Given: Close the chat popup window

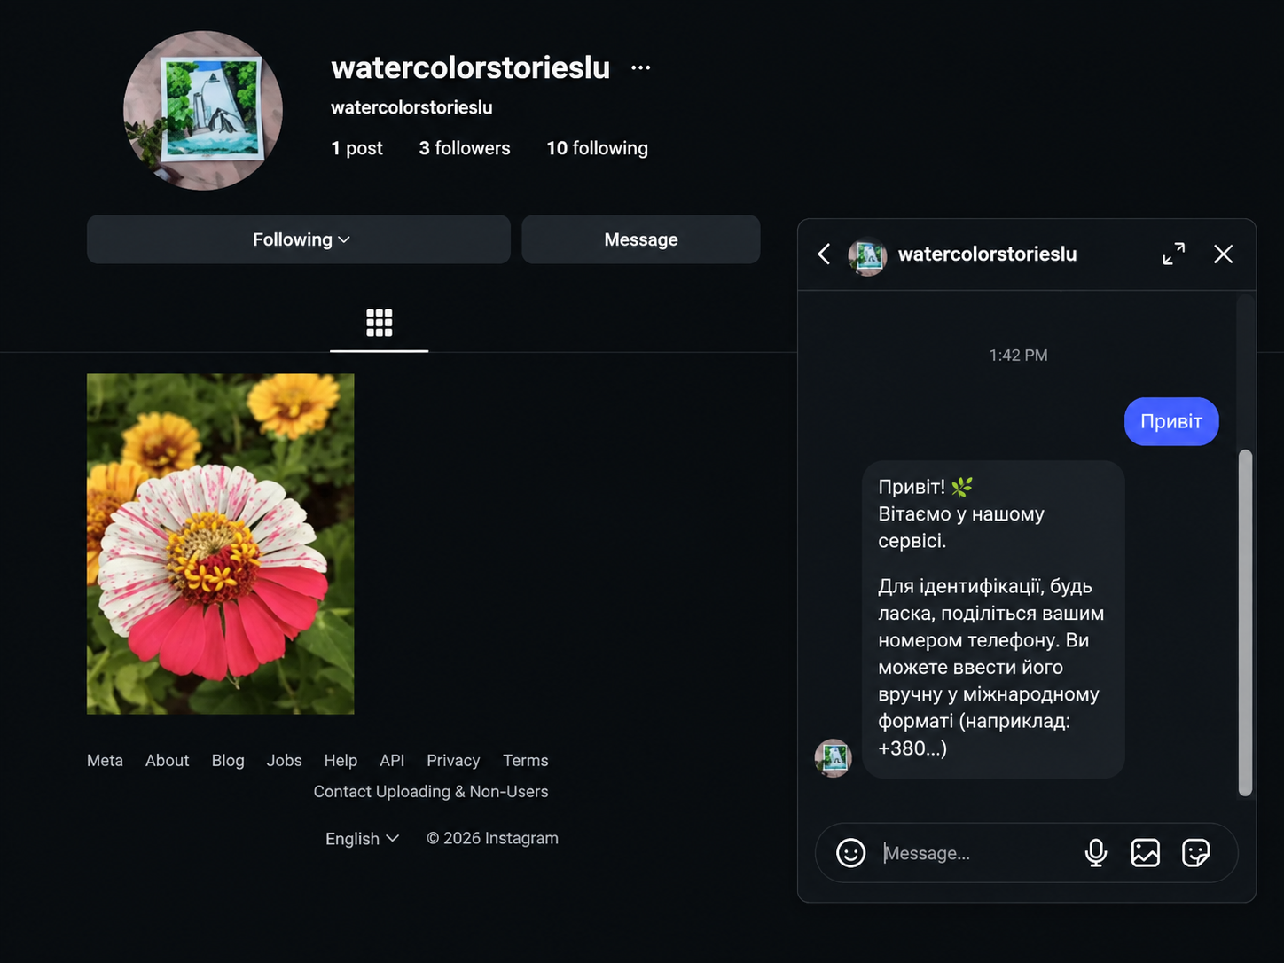Looking at the screenshot, I should click(x=1223, y=254).
